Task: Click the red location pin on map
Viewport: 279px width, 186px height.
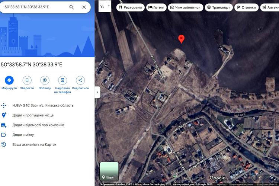Action: [181, 39]
